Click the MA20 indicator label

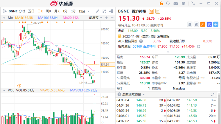71,18
